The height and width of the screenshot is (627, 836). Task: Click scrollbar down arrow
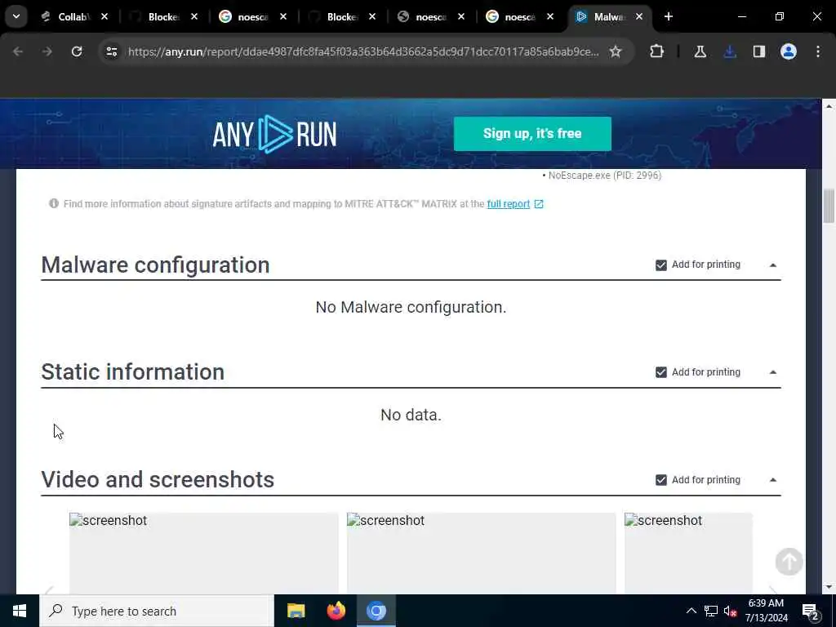[x=829, y=587]
